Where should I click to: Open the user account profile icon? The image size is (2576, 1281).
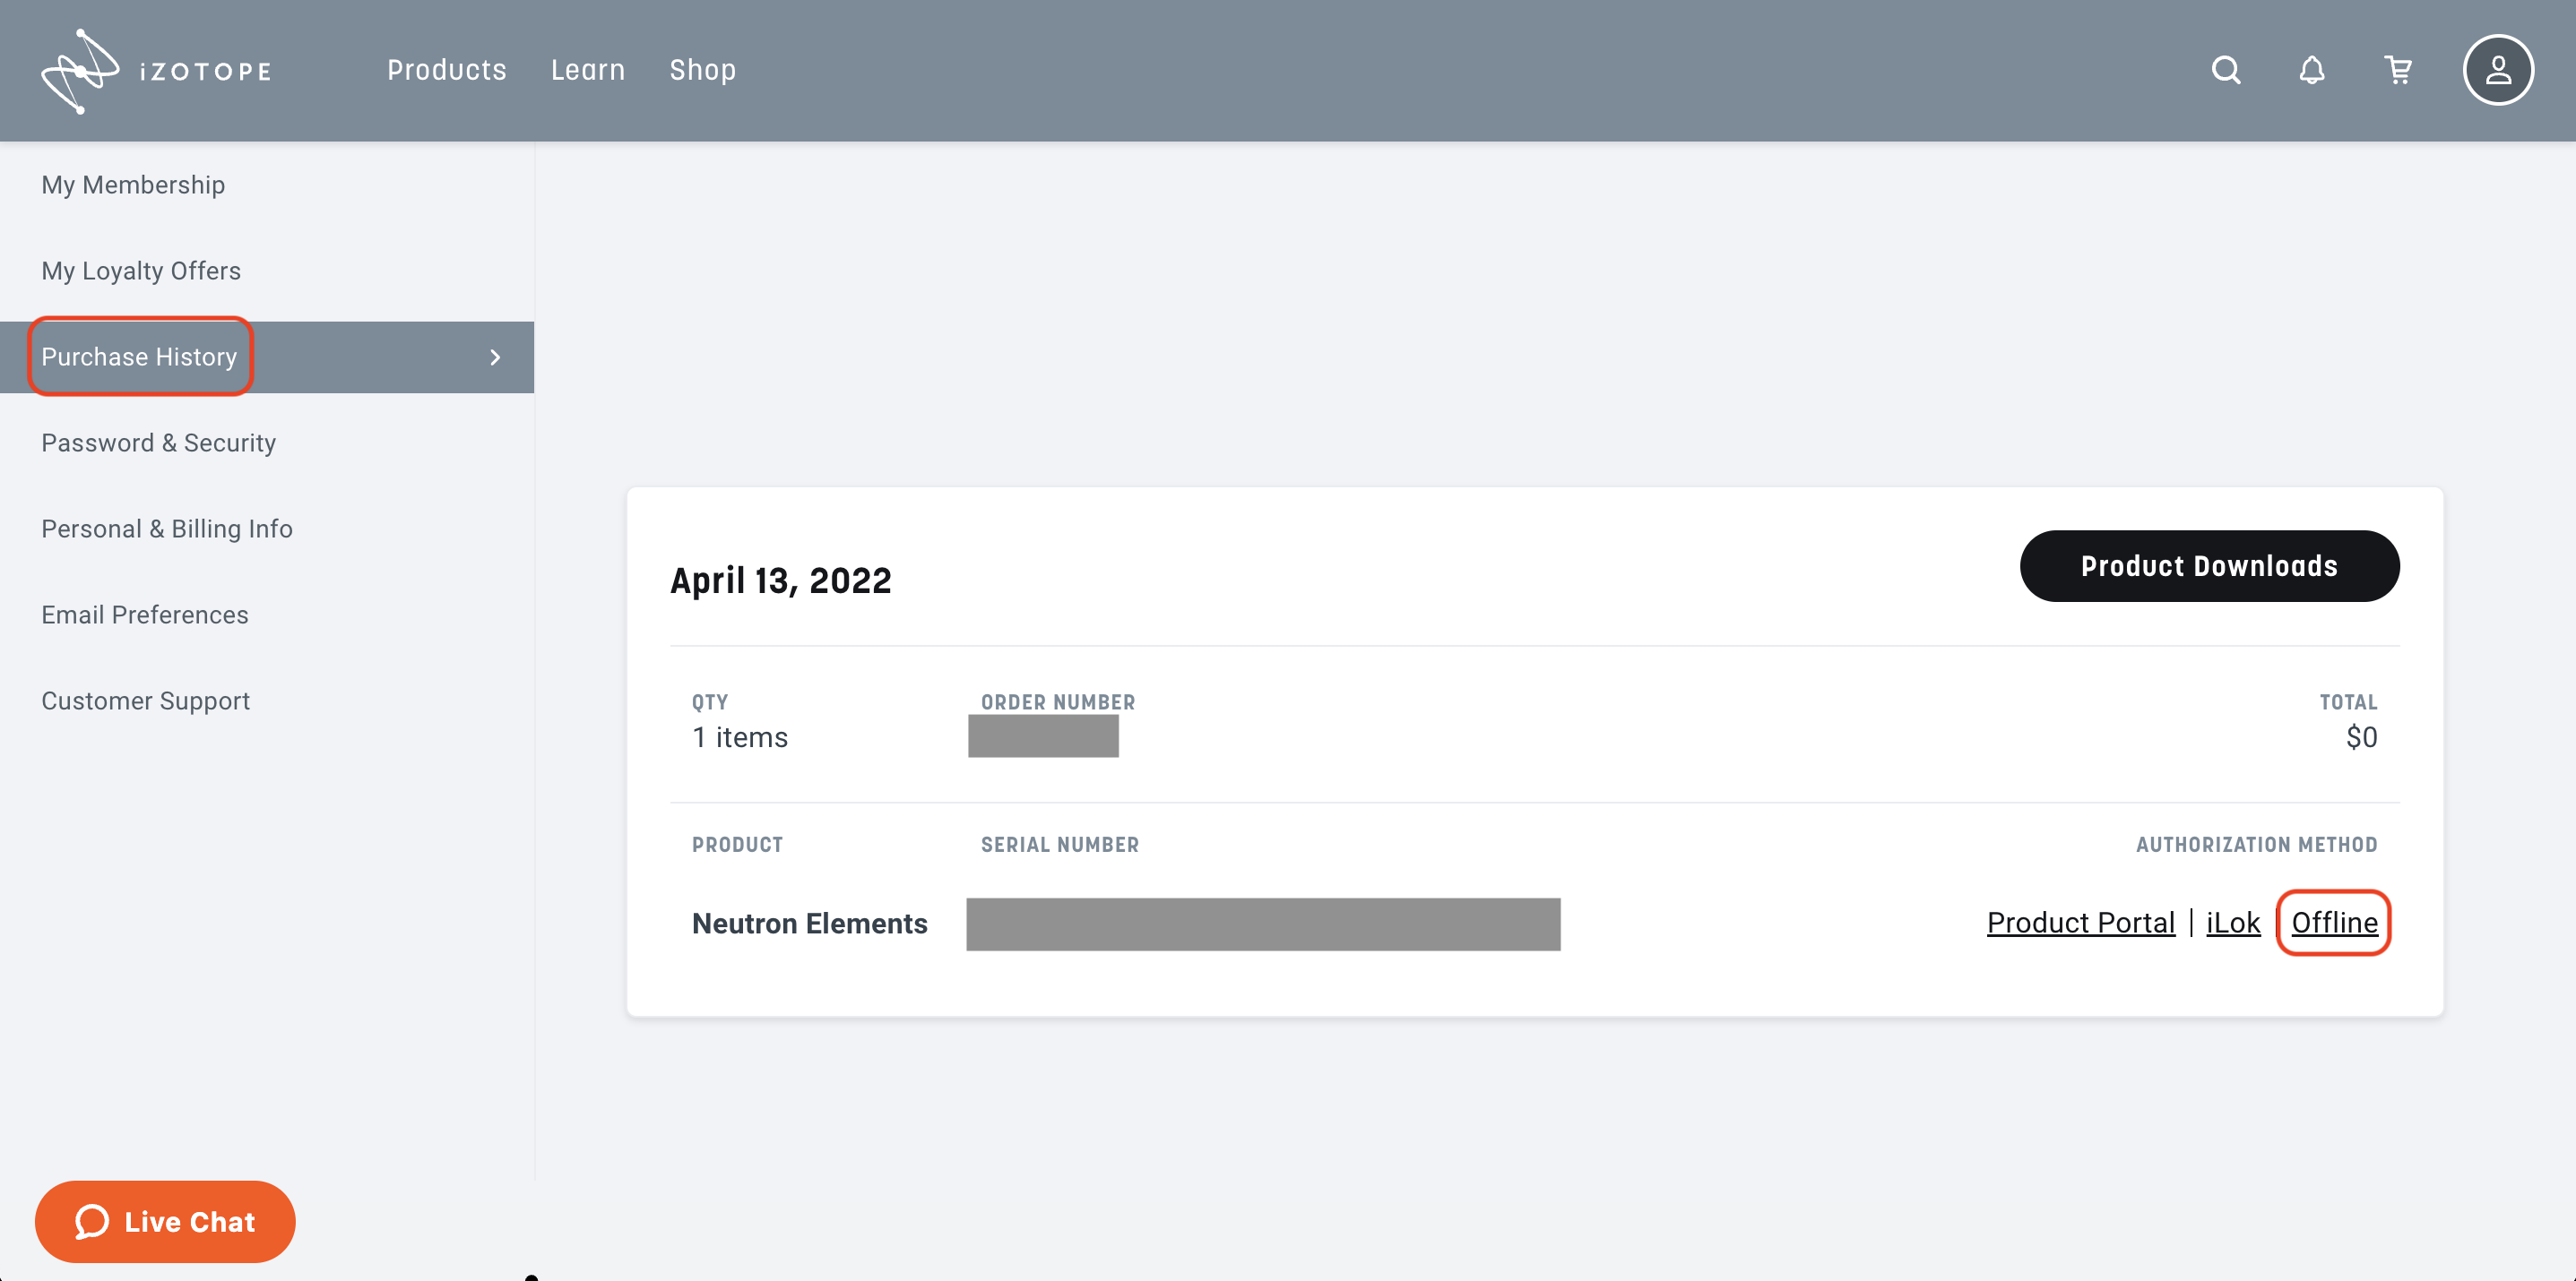[x=2497, y=70]
